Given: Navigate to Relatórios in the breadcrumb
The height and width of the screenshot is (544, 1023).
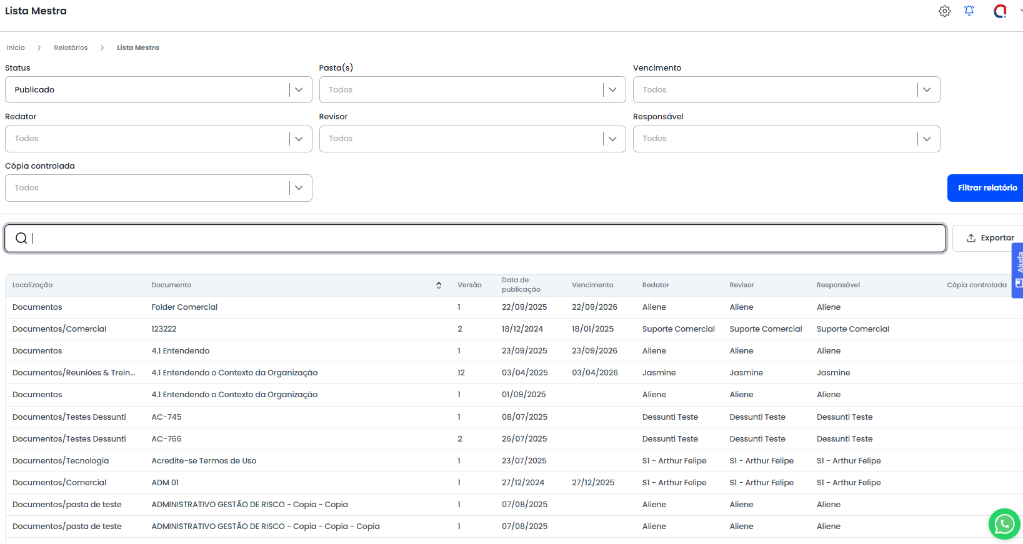Looking at the screenshot, I should [x=71, y=48].
